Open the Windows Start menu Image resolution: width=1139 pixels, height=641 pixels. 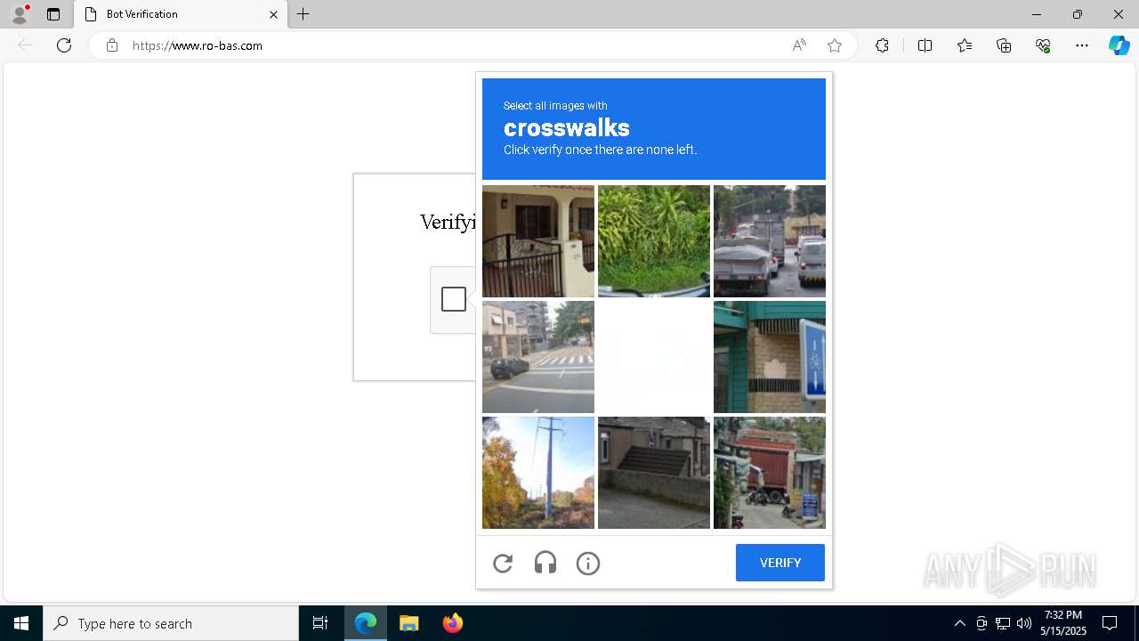[21, 623]
